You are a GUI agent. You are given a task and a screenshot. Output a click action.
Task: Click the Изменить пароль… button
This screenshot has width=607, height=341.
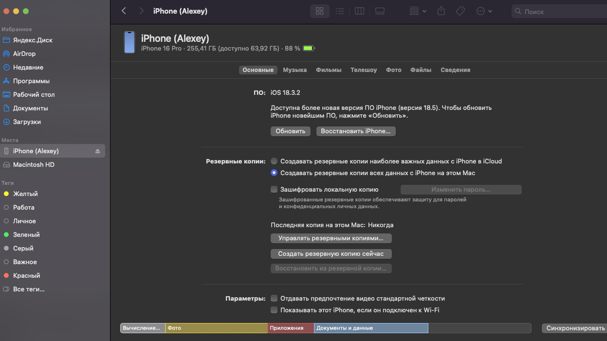coord(461,190)
